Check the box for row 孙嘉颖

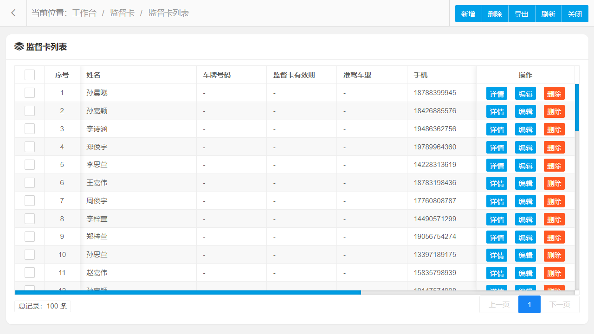point(30,111)
